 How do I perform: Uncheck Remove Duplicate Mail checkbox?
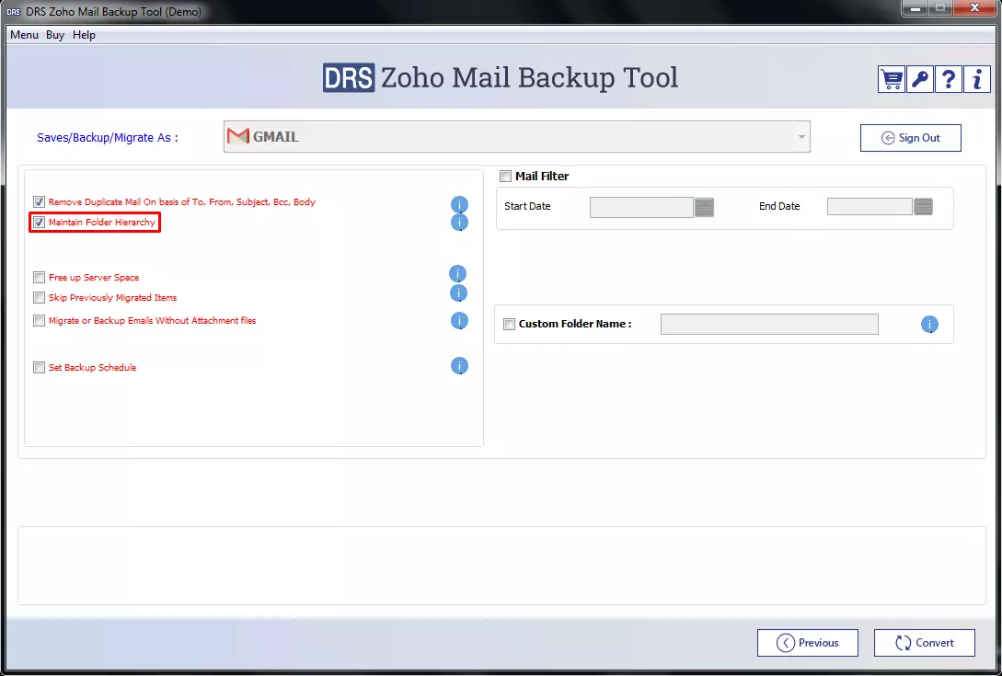click(39, 201)
